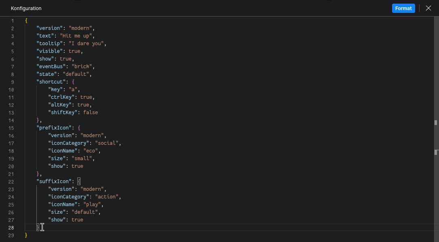Close the Konfiguration editor panel
Screen dimensions: 439x242
(428, 8)
